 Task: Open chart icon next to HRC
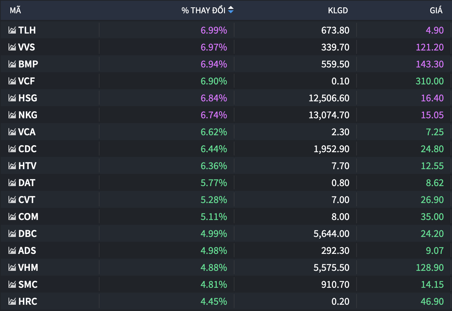click(12, 301)
